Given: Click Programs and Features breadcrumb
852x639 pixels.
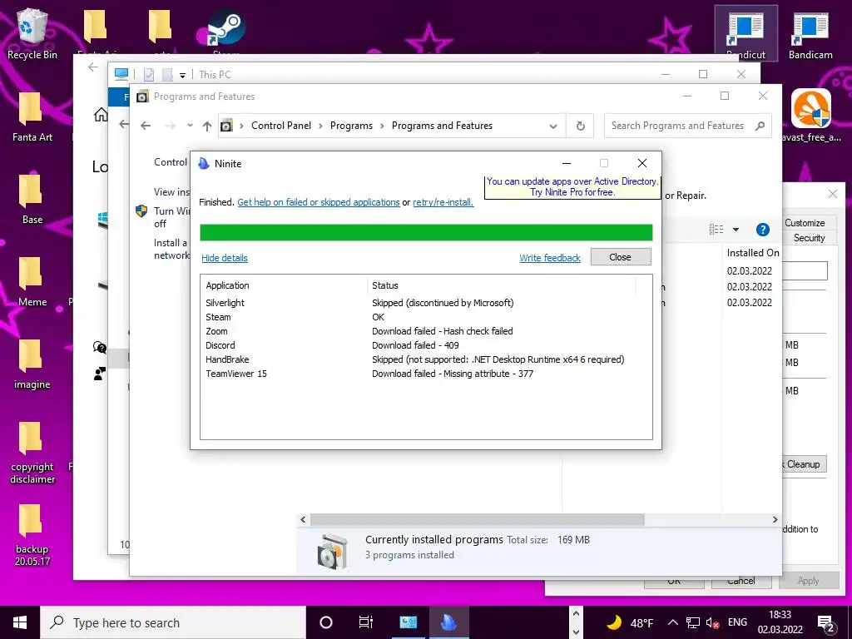Looking at the screenshot, I should pyautogui.click(x=442, y=126).
